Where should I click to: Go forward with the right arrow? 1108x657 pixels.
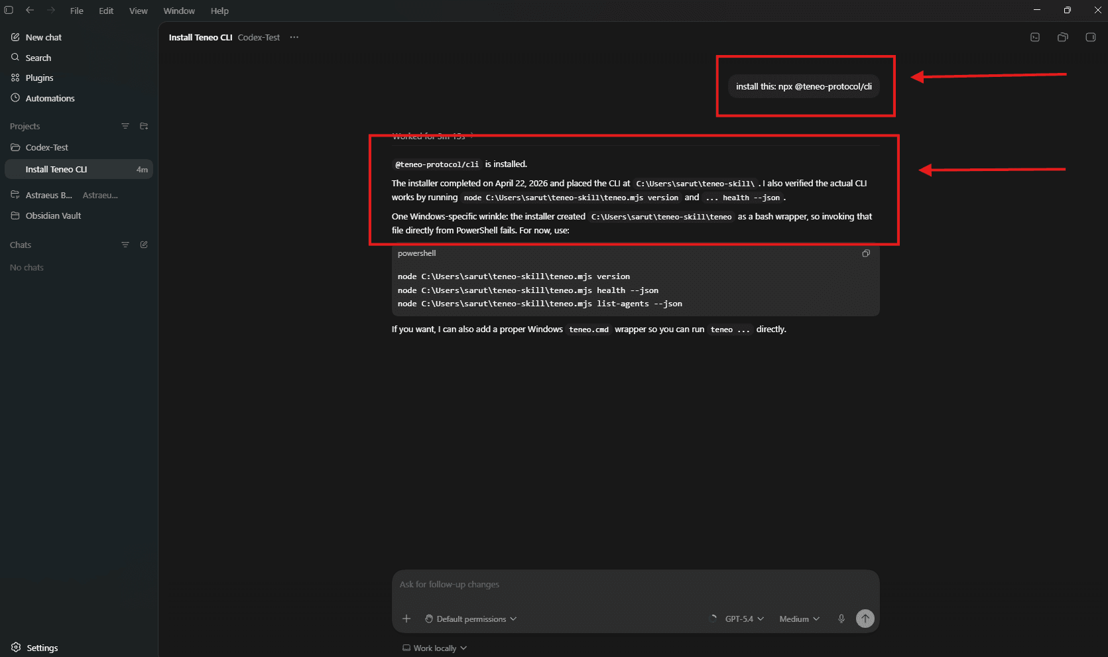click(x=51, y=11)
